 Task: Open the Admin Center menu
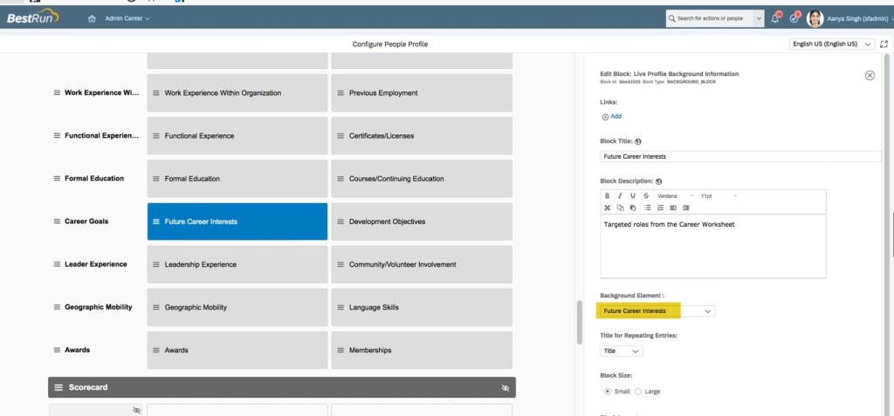[x=127, y=18]
